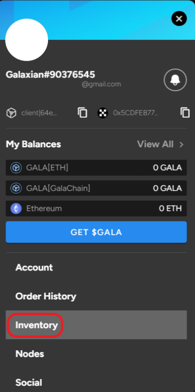Click the checkered Ethereum wallet identicon

pos(103,113)
